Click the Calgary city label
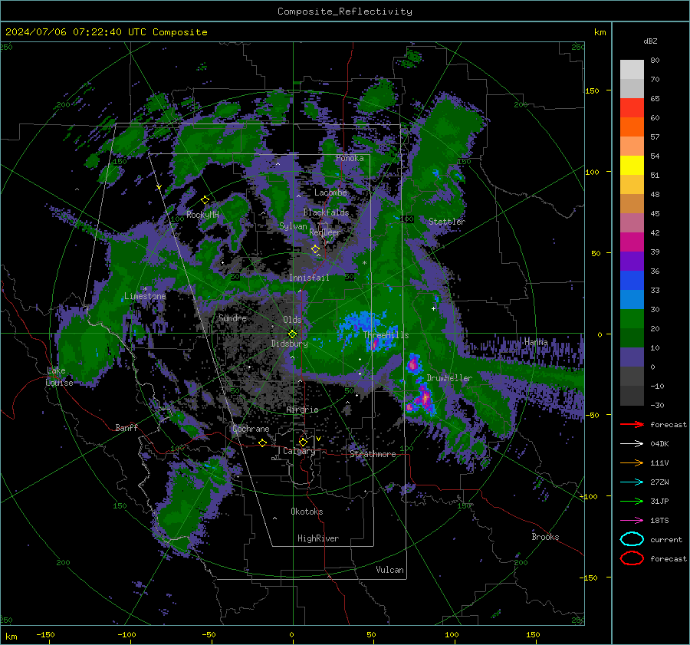Screen dimensions: 690x645 [x=299, y=451]
